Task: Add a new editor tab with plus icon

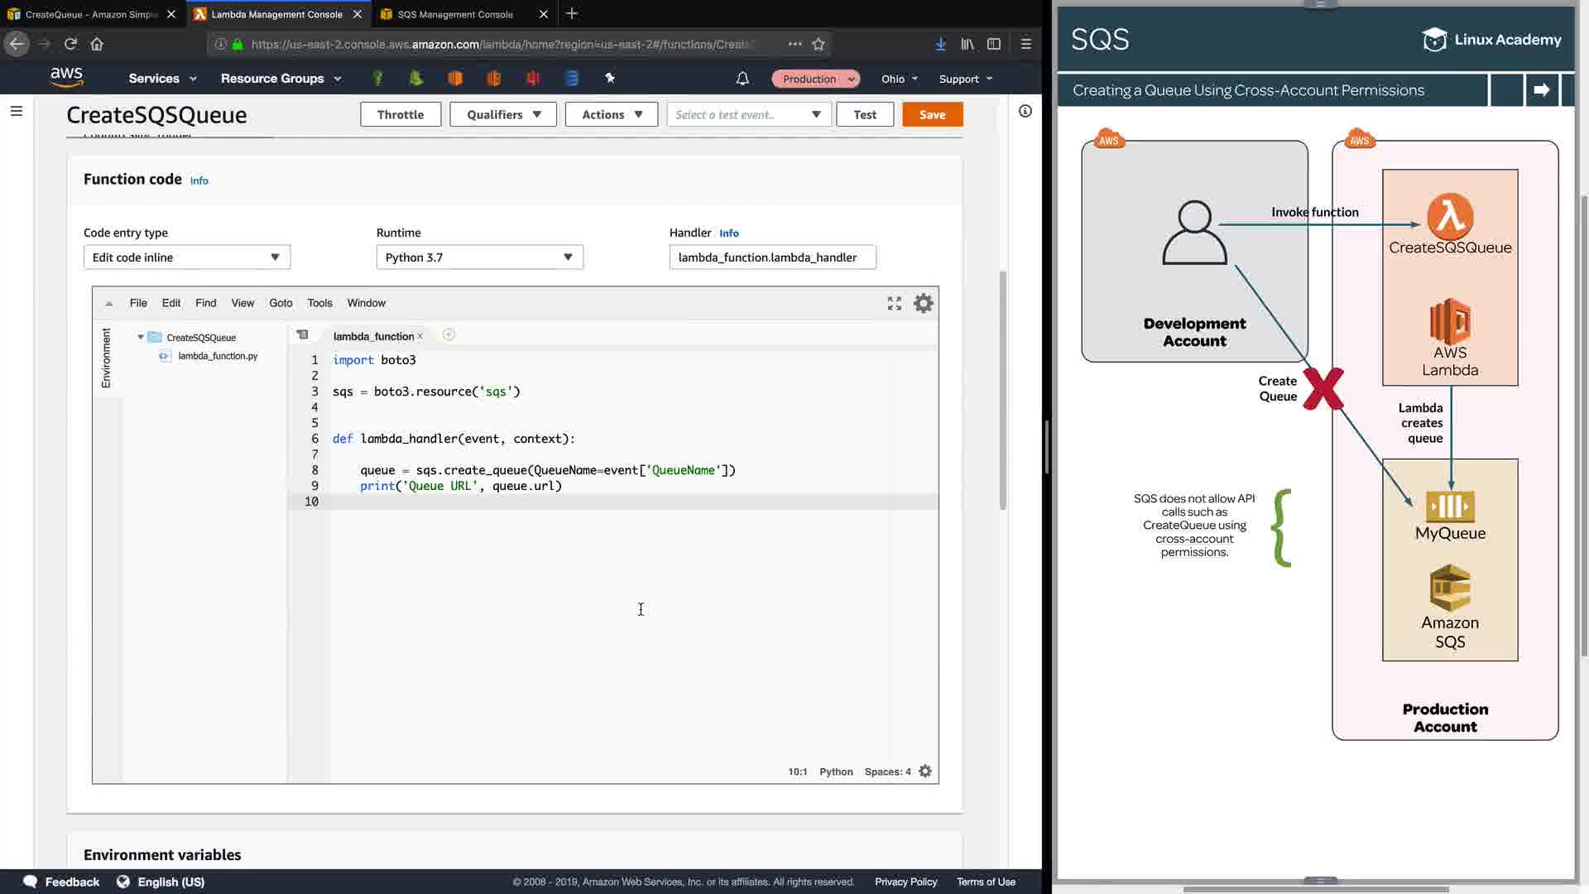Action: (449, 335)
